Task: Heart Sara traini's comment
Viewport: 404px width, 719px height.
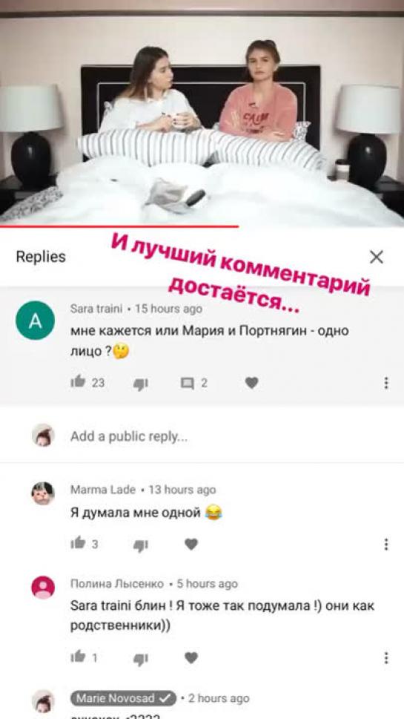Action: (251, 382)
